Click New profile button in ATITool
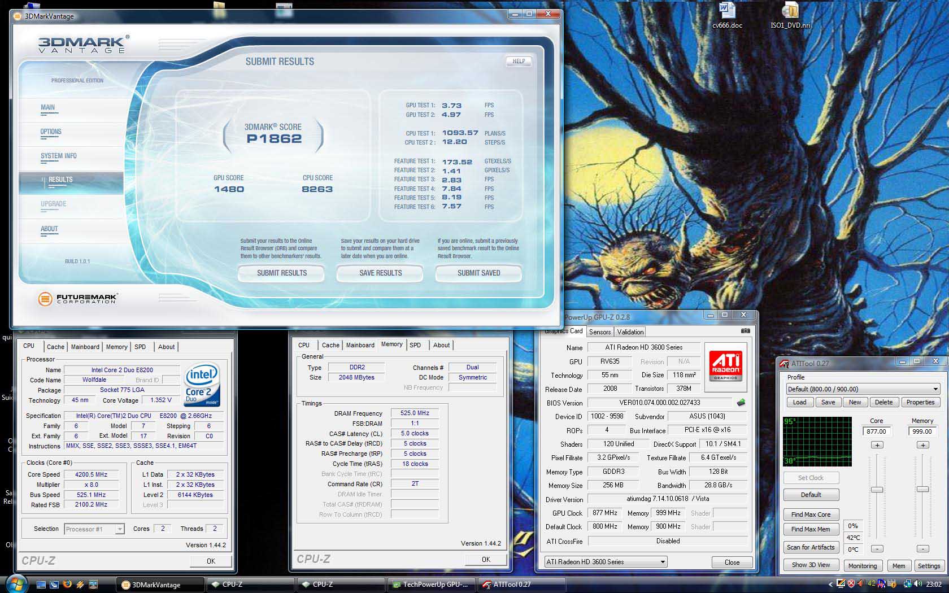 (855, 402)
